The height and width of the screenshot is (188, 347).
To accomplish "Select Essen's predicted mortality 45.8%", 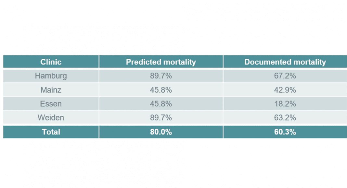I will coord(161,104).
